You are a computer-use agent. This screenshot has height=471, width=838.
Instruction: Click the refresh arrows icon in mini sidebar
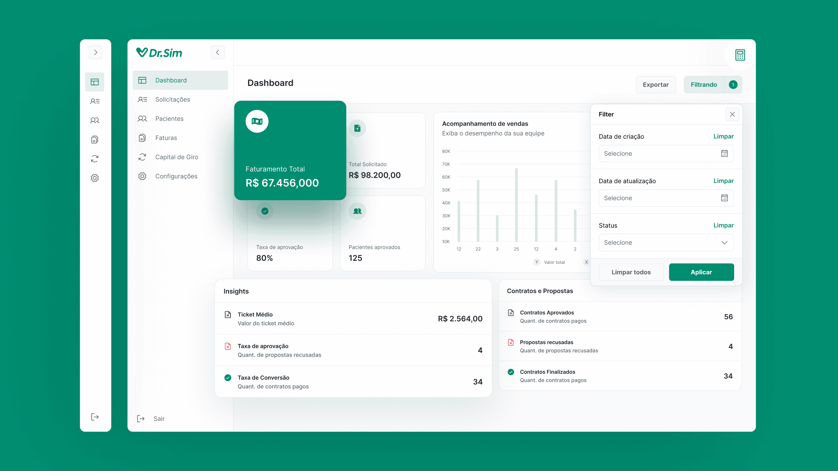[95, 159]
